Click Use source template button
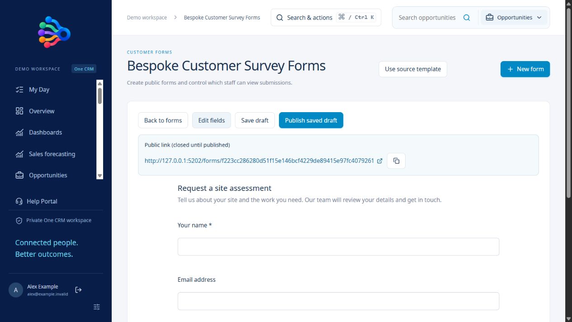The width and height of the screenshot is (572, 322). pos(413,69)
